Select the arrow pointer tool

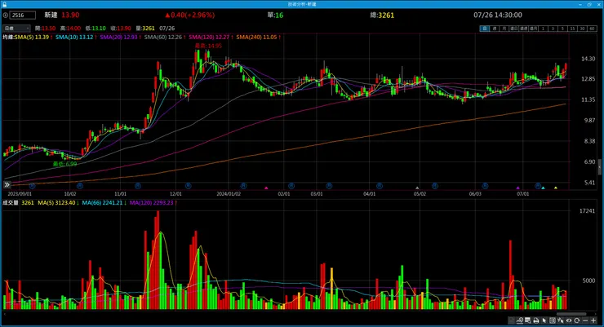click(544, 320)
